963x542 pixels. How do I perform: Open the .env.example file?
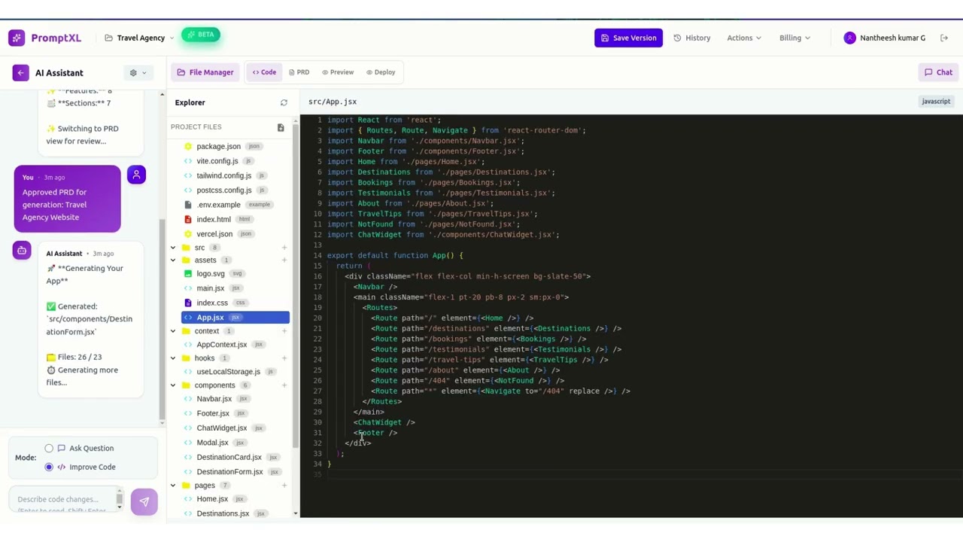[x=218, y=205]
